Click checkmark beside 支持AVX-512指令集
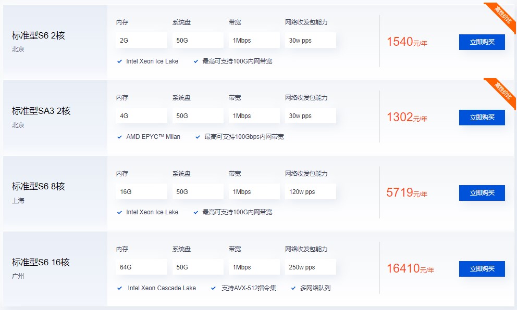 pyautogui.click(x=213, y=288)
